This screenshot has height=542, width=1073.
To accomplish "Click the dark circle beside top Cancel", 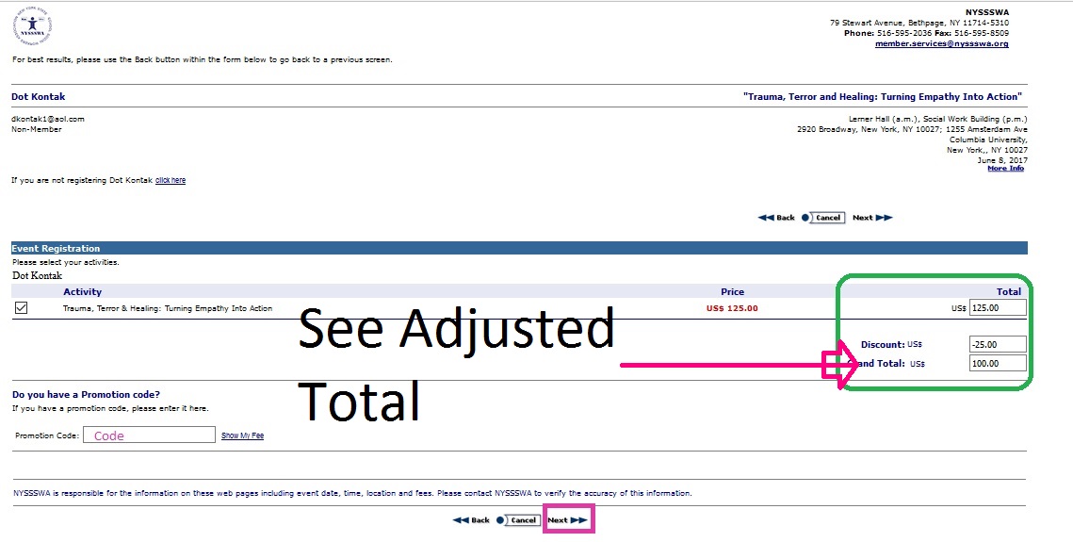I will pos(805,218).
